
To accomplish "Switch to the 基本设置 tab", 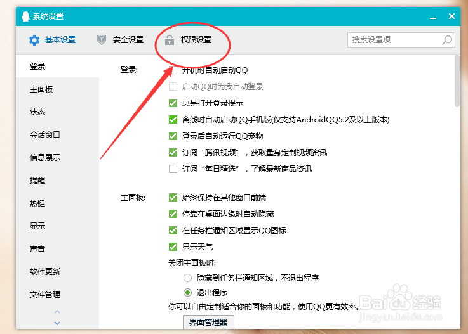I will (53, 40).
